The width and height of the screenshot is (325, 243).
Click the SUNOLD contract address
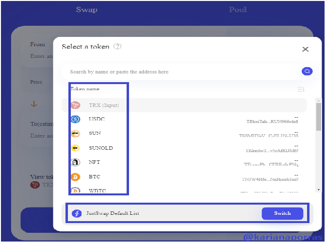click(x=272, y=151)
